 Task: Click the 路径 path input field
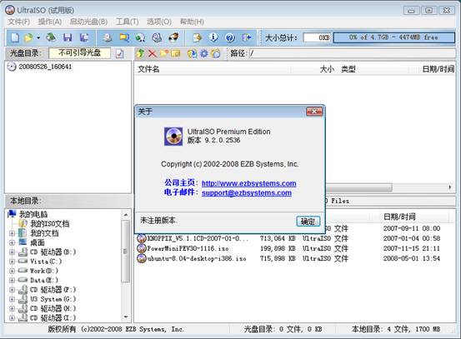[353, 53]
